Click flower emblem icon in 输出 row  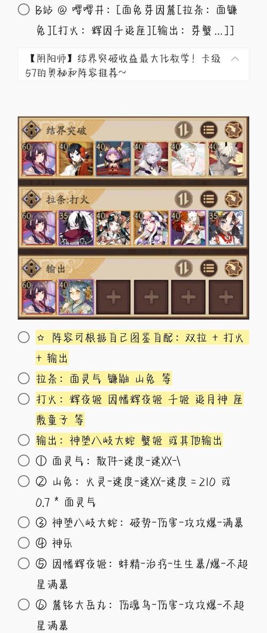point(233,268)
